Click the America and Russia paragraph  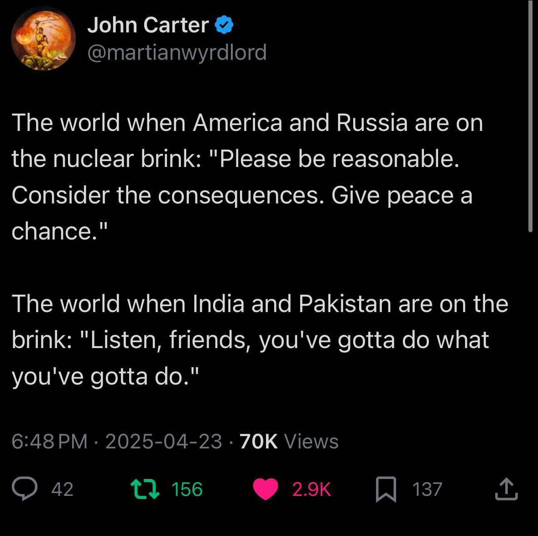(247, 177)
